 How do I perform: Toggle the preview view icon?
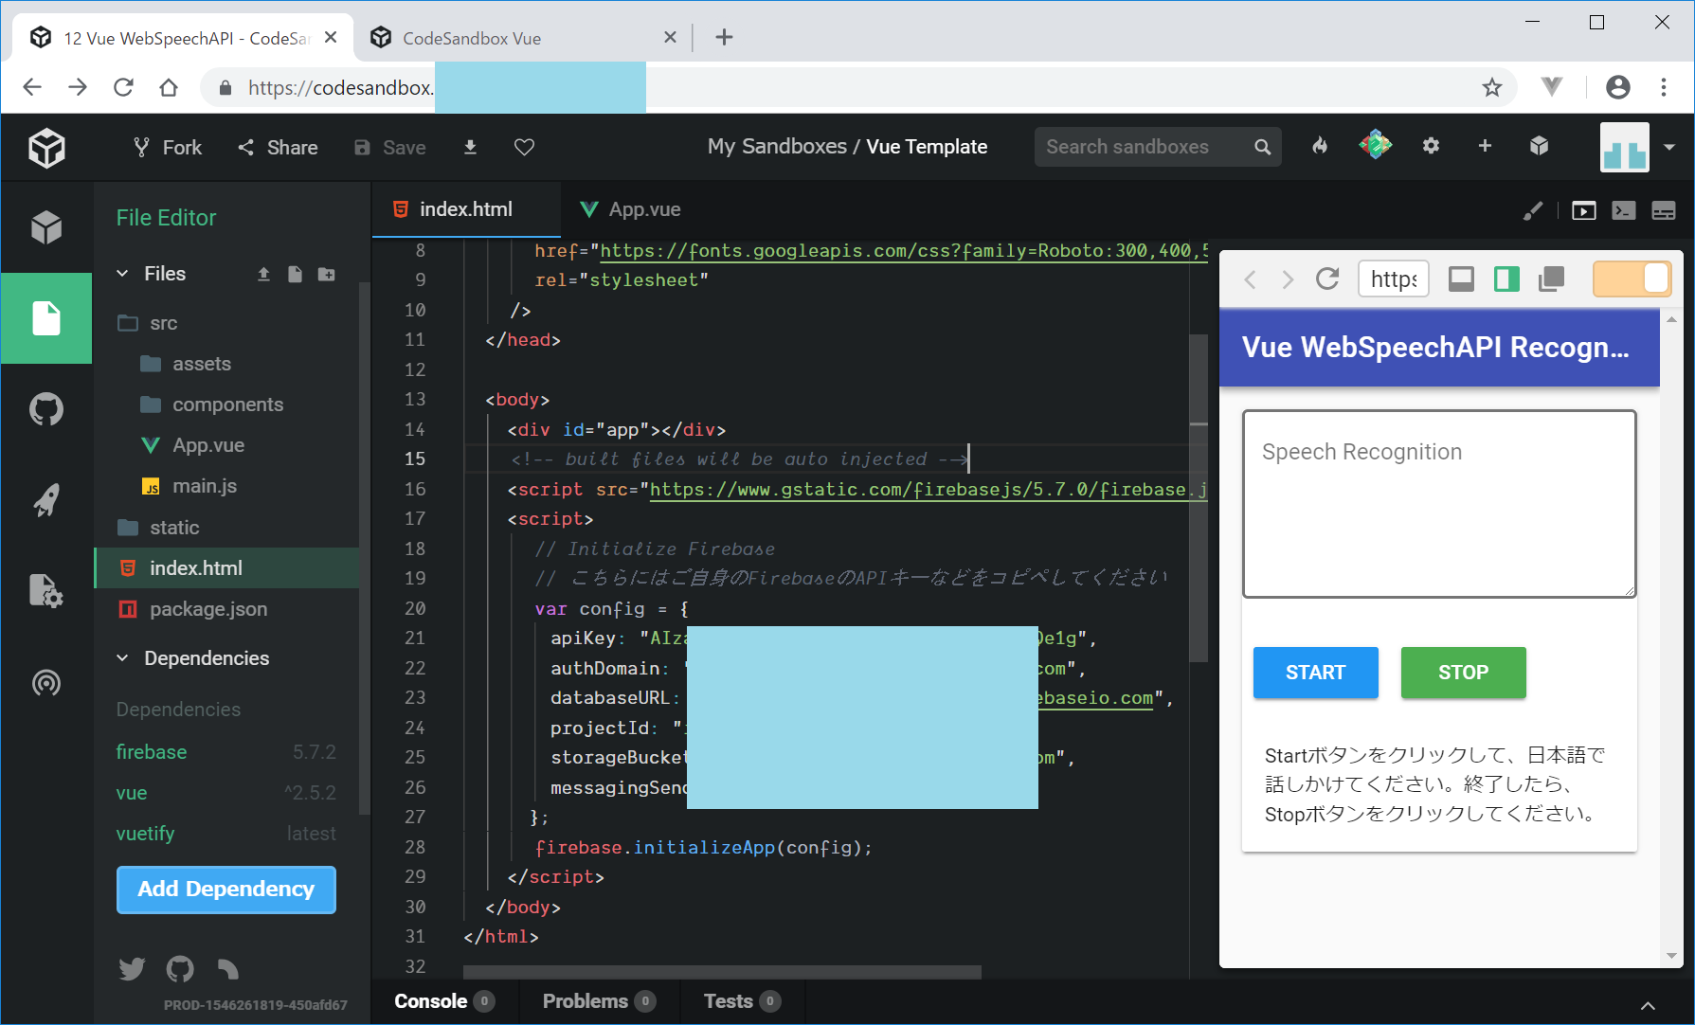(x=1584, y=210)
